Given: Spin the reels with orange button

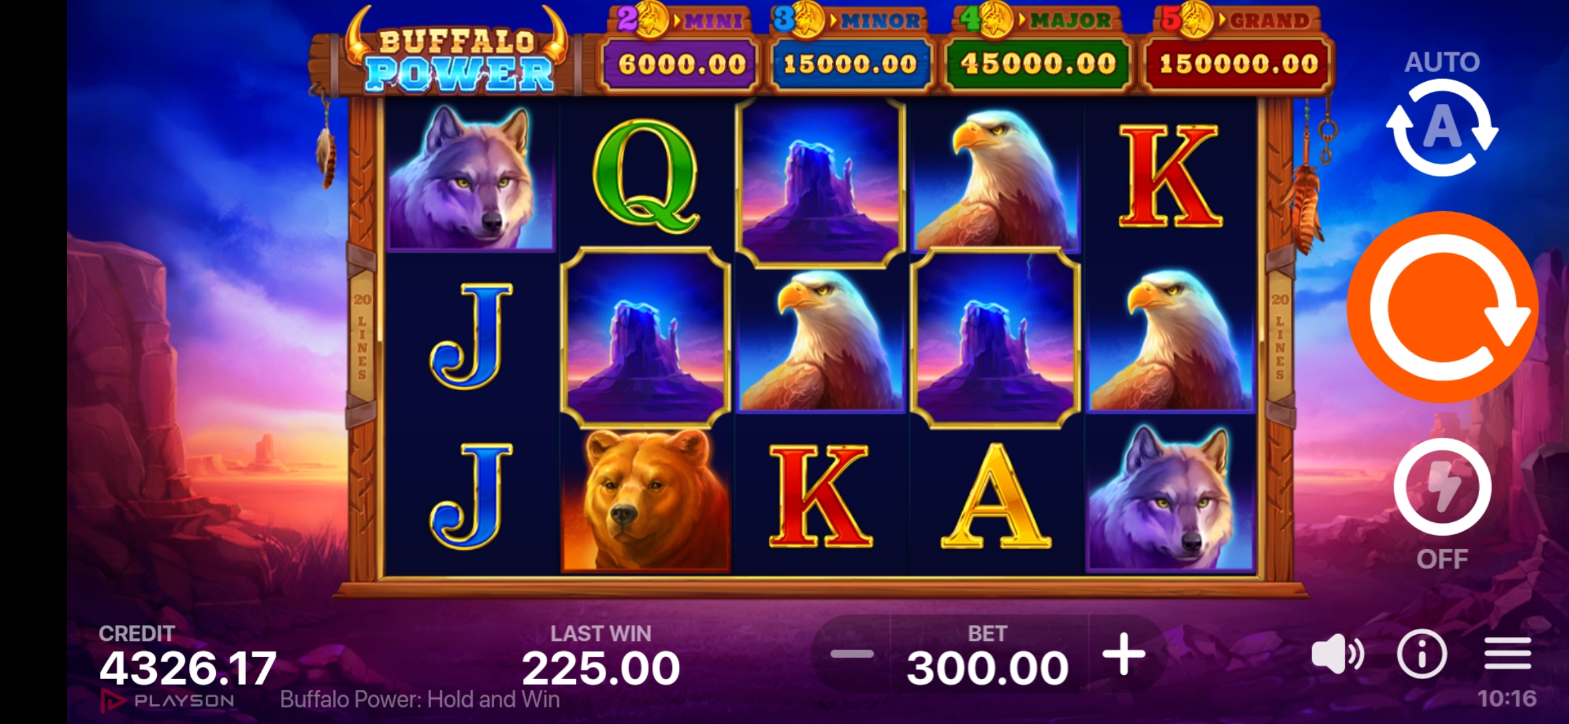Looking at the screenshot, I should click(1442, 307).
